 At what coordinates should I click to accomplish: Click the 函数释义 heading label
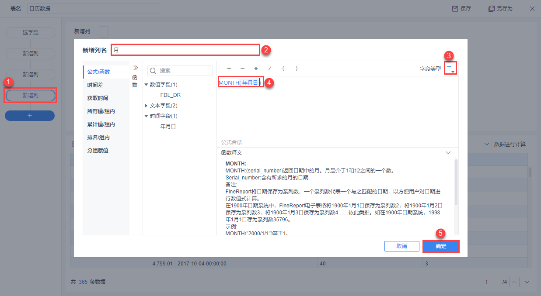(231, 153)
